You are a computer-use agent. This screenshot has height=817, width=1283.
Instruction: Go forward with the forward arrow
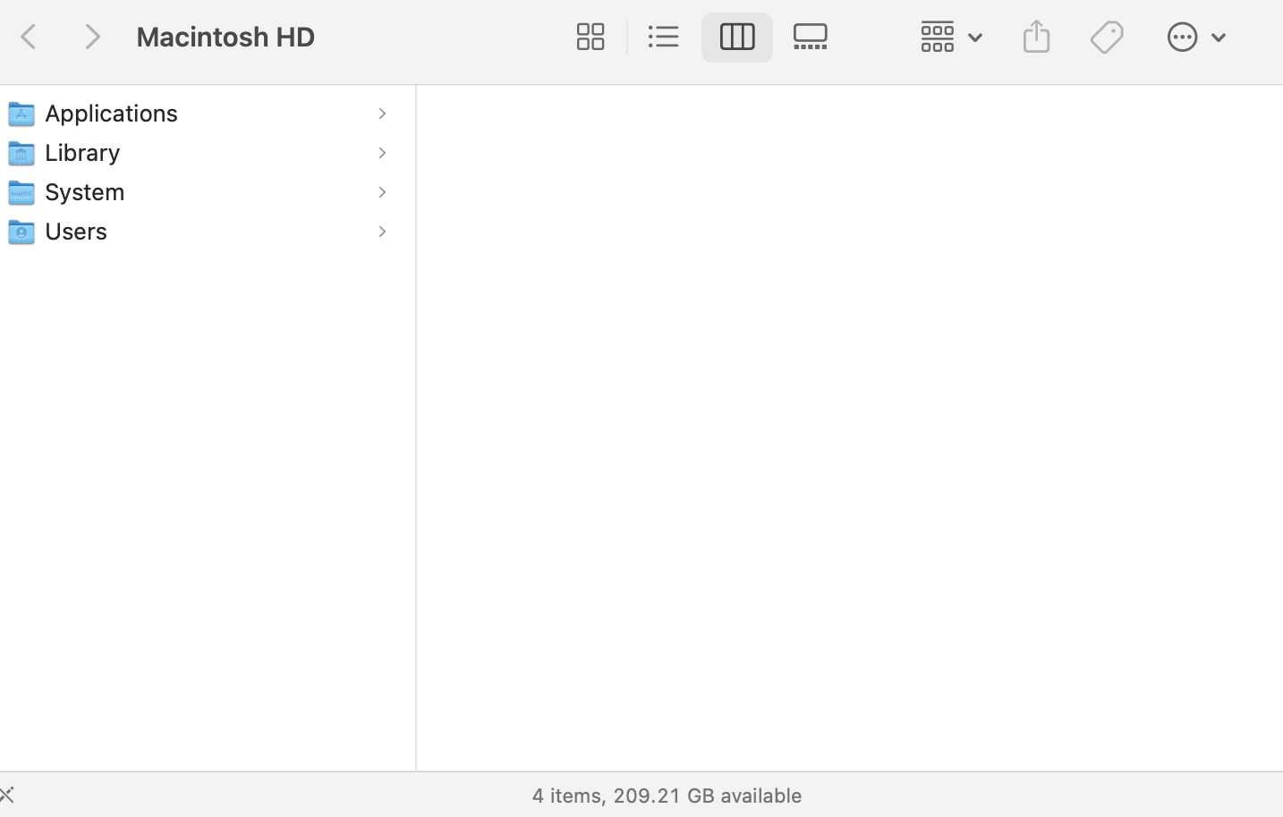pos(92,37)
